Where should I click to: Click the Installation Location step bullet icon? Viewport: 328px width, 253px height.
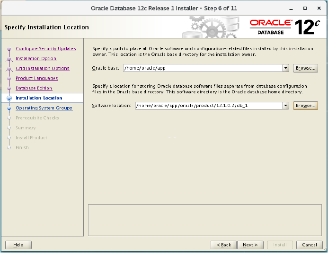coord(9,98)
